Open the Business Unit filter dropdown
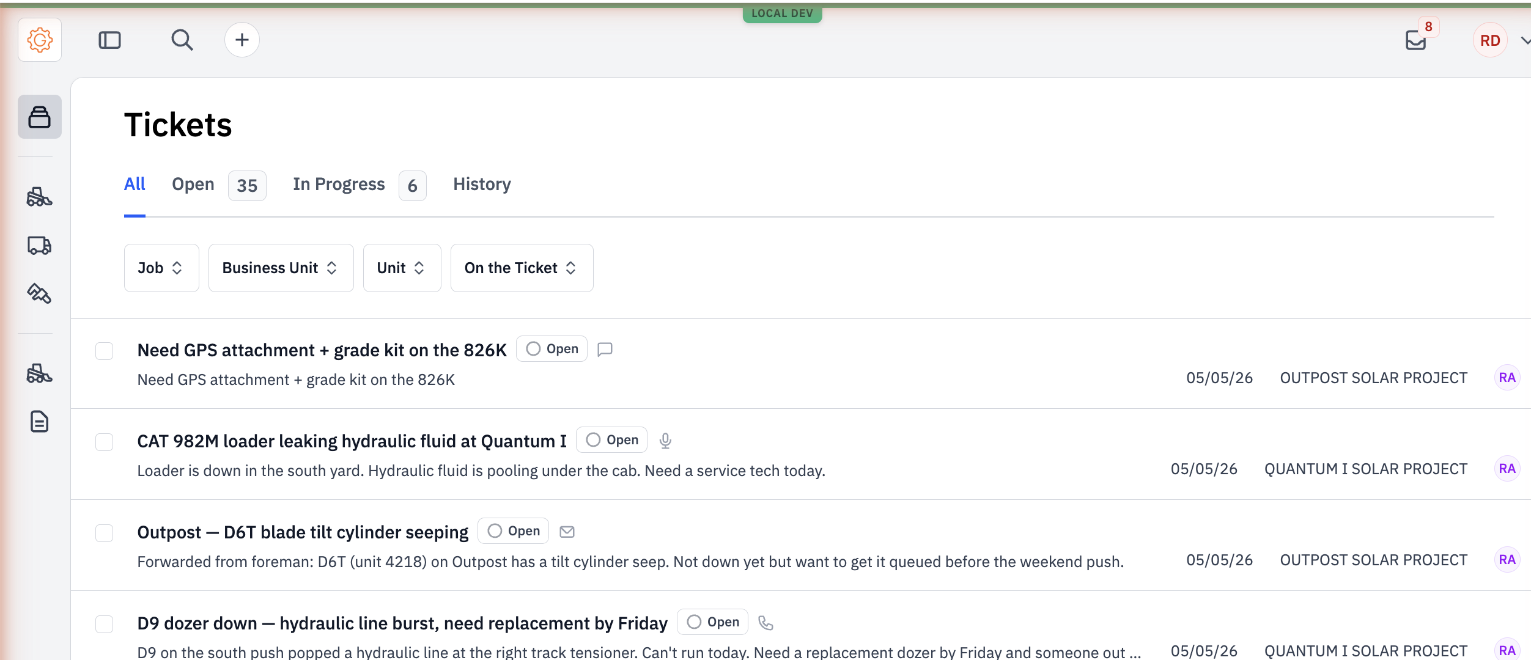 click(281, 268)
